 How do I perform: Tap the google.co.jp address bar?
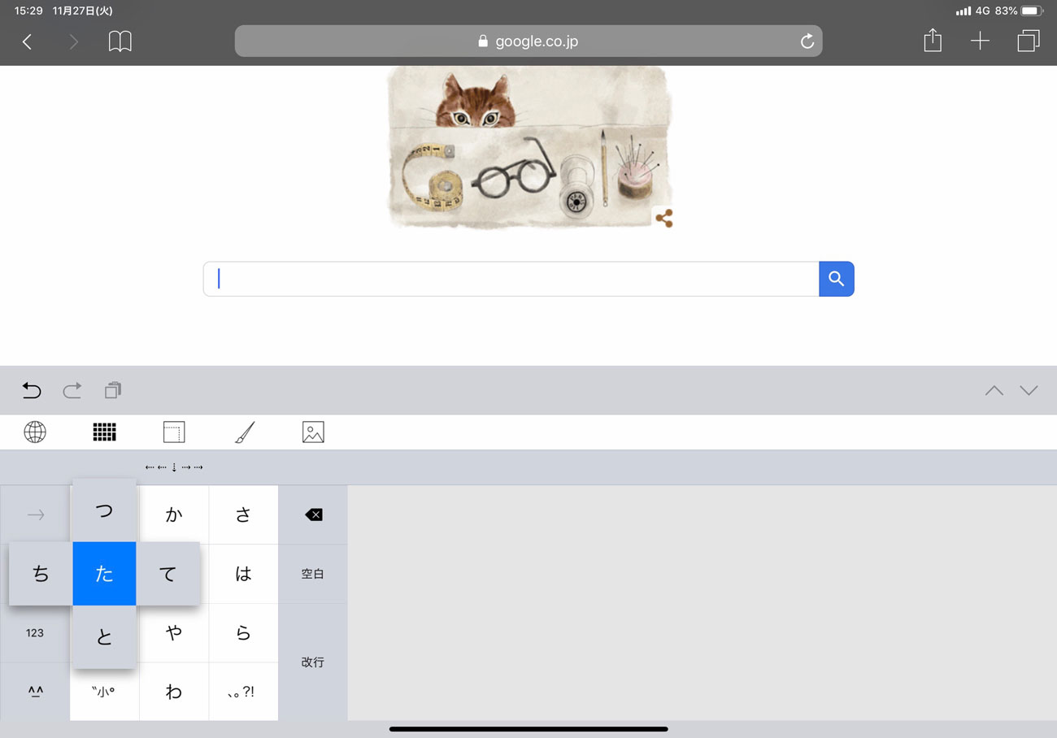tap(528, 41)
